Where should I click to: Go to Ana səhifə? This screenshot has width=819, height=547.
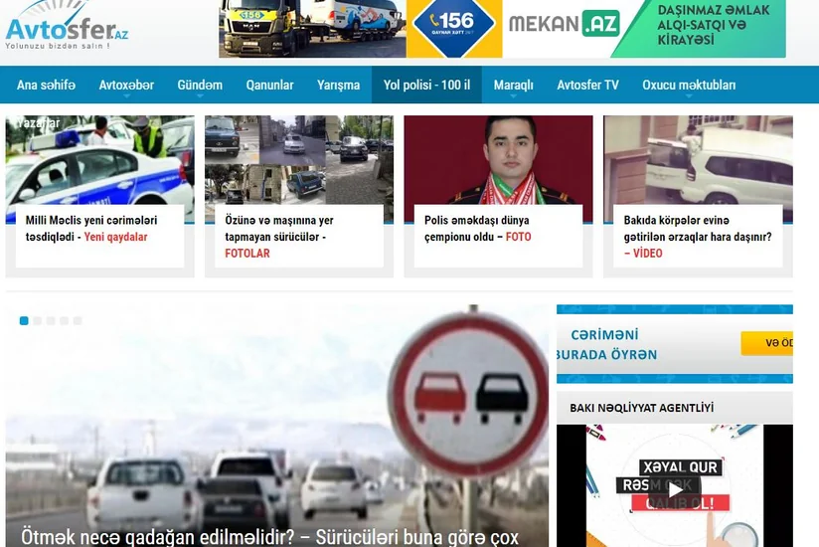(x=46, y=85)
